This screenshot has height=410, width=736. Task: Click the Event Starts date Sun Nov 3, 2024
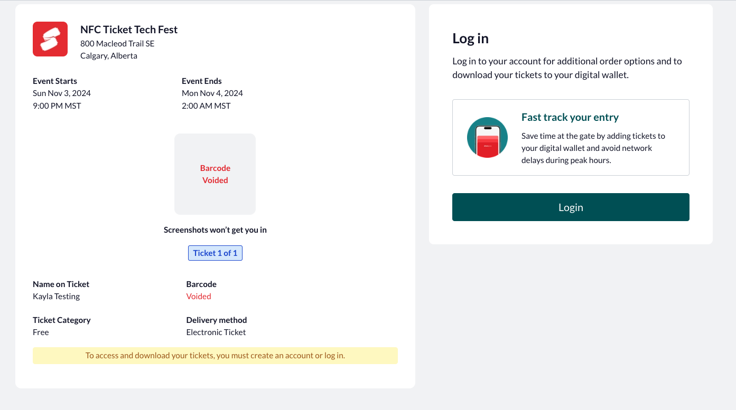click(x=62, y=93)
